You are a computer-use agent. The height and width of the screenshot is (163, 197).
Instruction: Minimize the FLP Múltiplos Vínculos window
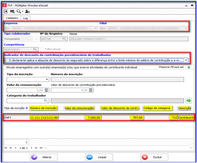click(186, 6)
